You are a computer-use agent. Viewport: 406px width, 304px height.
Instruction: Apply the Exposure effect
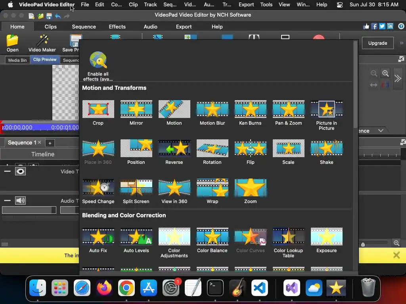click(327, 240)
